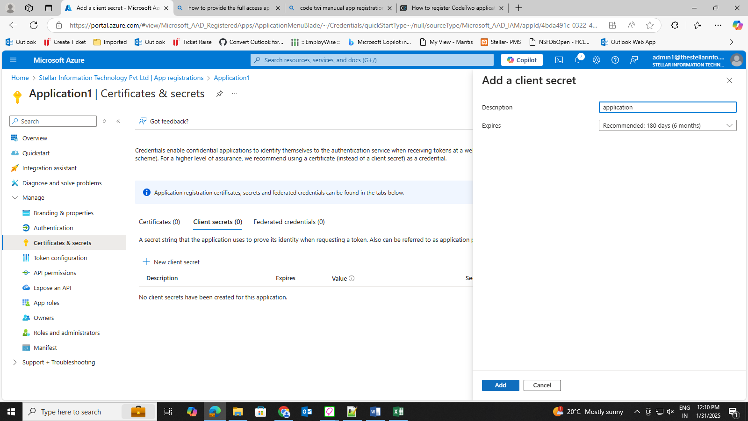This screenshot has height=421, width=748.
Task: Expand Support + Troubleshooting section
Action: point(15,362)
